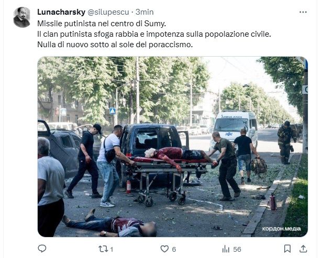
Task: Click the кордон.медиа watermark on the photo
Action: (x=282, y=229)
